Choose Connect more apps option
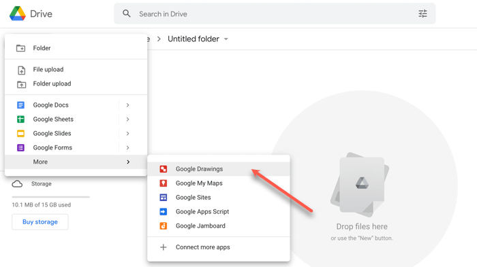 click(219, 247)
